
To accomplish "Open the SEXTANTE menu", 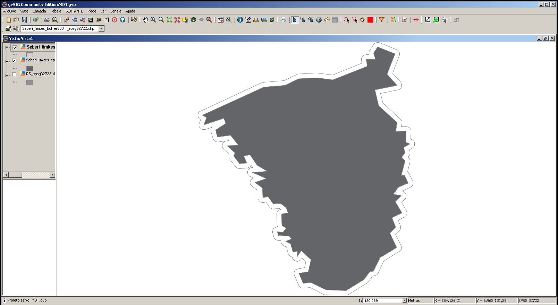I will tap(74, 11).
